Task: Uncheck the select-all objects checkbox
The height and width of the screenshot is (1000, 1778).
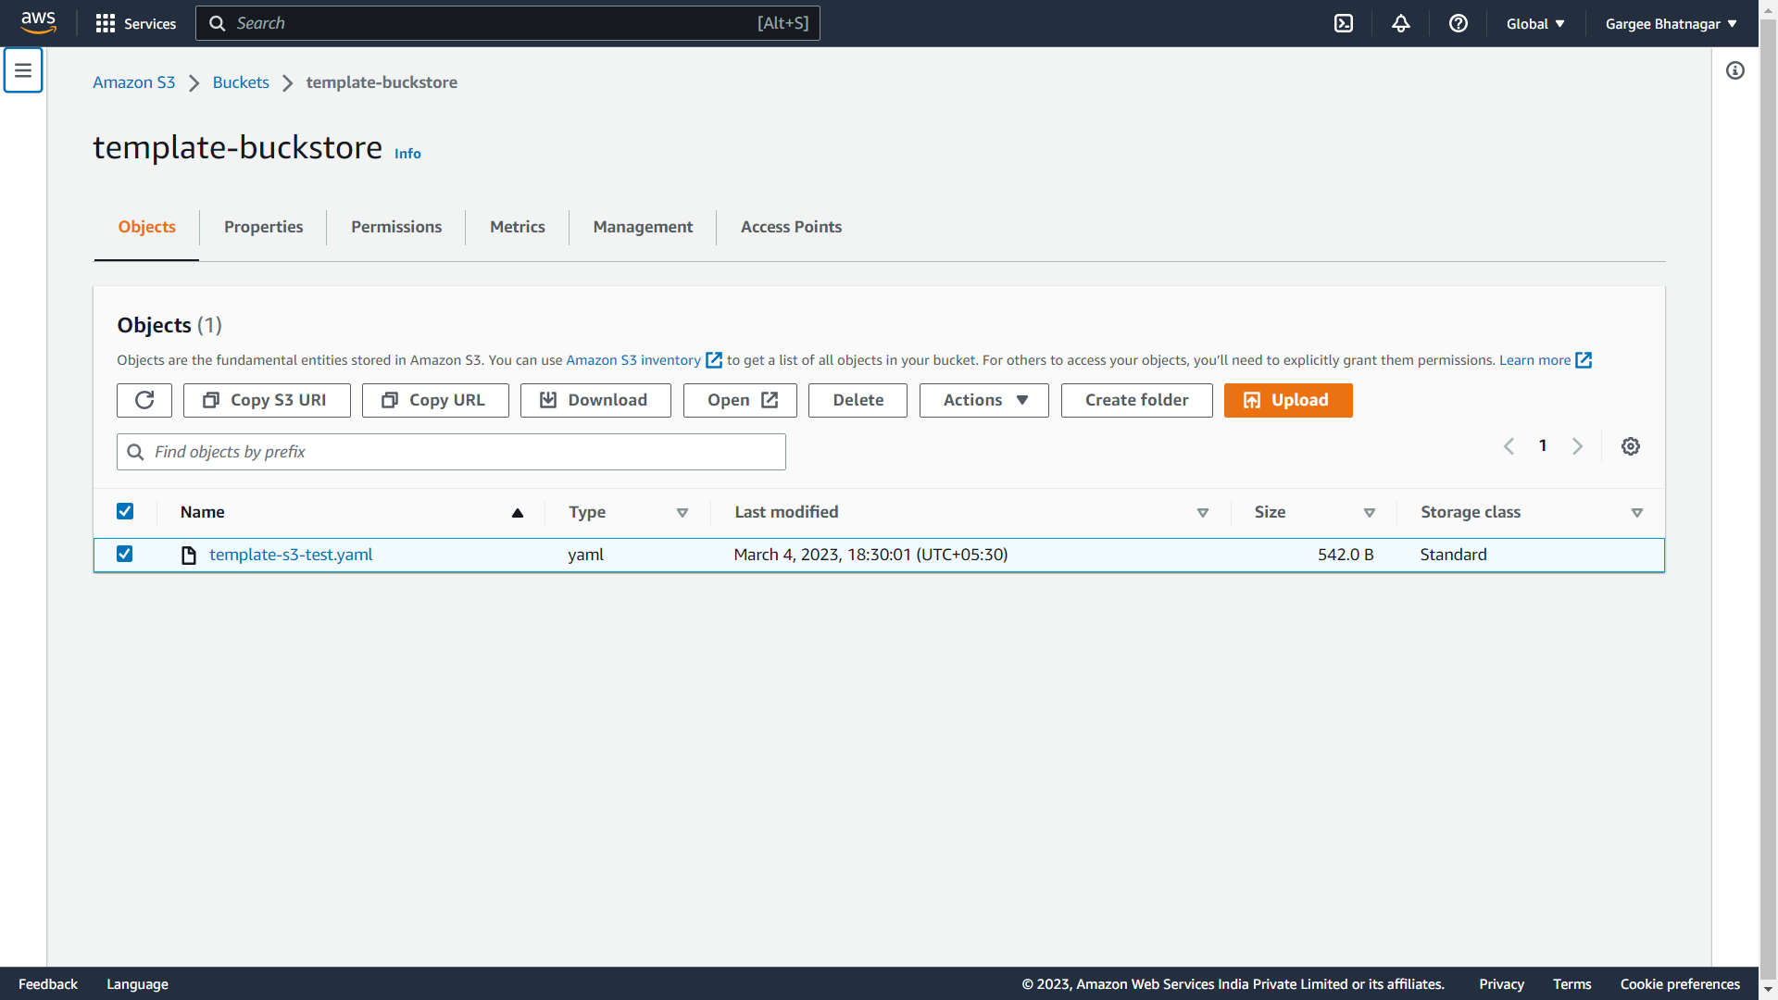Action: pos(125,511)
